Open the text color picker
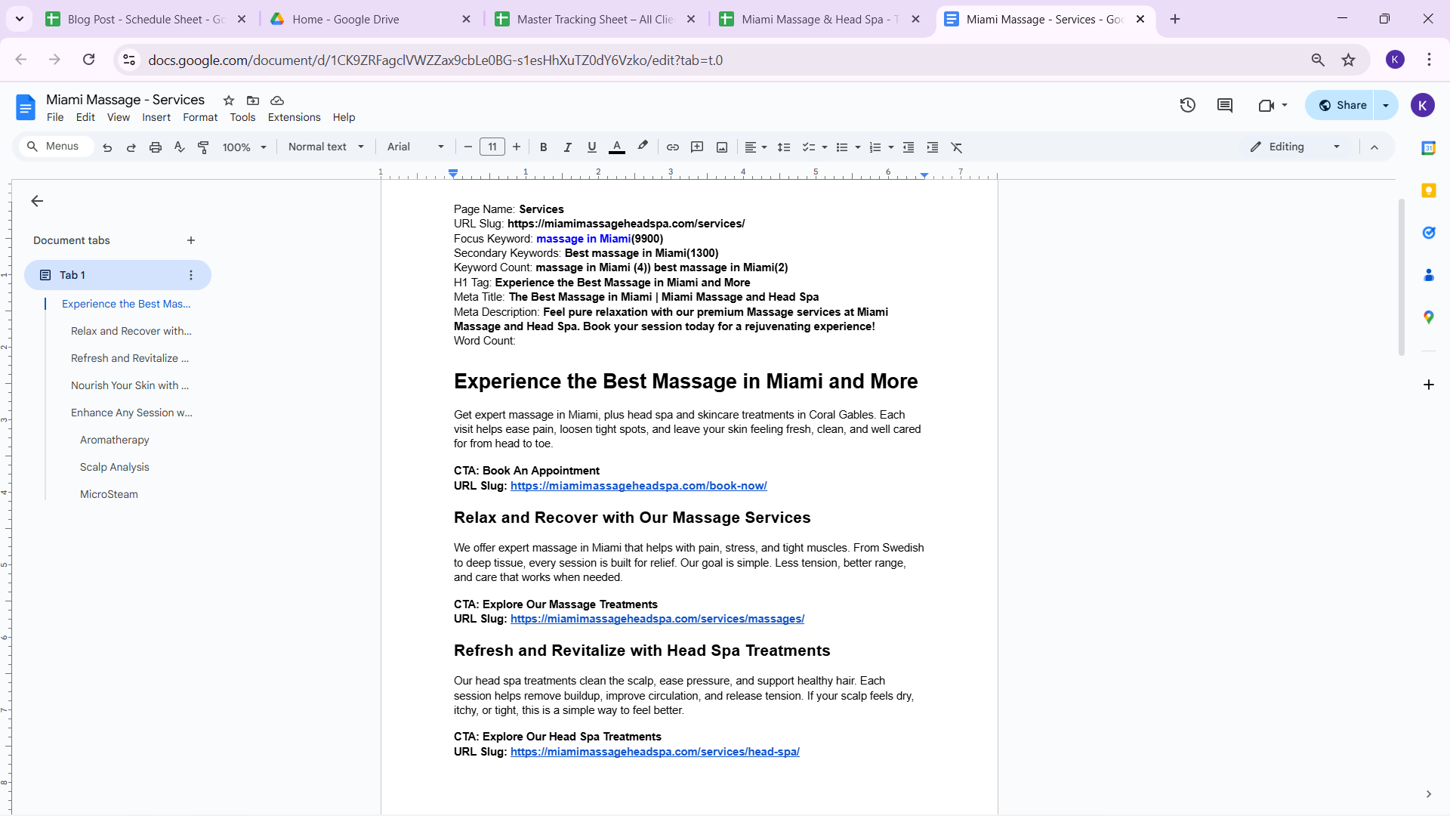Screen dimensions: 1450x816 (616, 147)
